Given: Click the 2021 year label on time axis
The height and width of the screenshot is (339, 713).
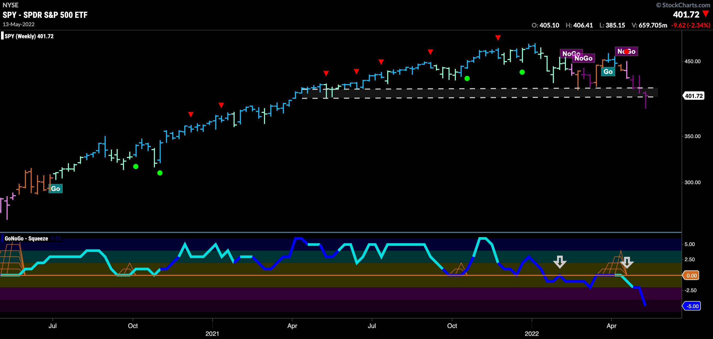Looking at the screenshot, I should pyautogui.click(x=212, y=333).
